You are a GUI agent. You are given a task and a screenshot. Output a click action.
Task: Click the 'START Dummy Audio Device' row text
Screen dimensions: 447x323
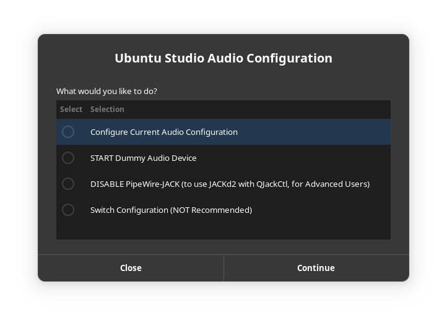click(x=143, y=158)
